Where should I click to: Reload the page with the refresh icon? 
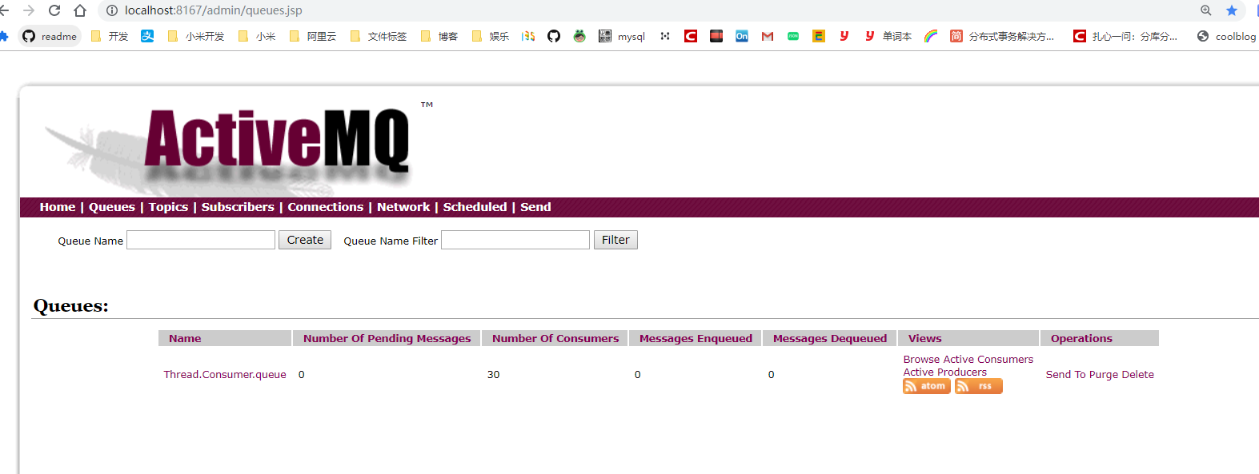[x=54, y=10]
